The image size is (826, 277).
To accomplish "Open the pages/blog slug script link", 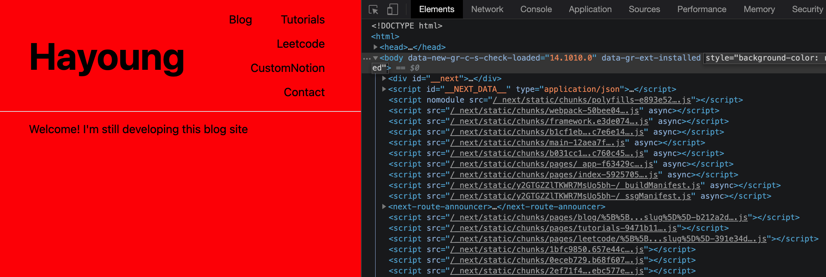I will coord(599,218).
